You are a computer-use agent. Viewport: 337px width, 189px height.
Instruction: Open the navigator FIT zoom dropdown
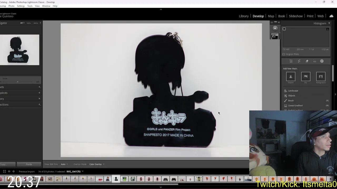[22, 23]
